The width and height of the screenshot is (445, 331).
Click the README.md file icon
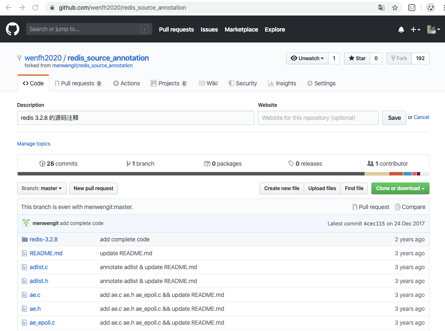click(x=24, y=253)
